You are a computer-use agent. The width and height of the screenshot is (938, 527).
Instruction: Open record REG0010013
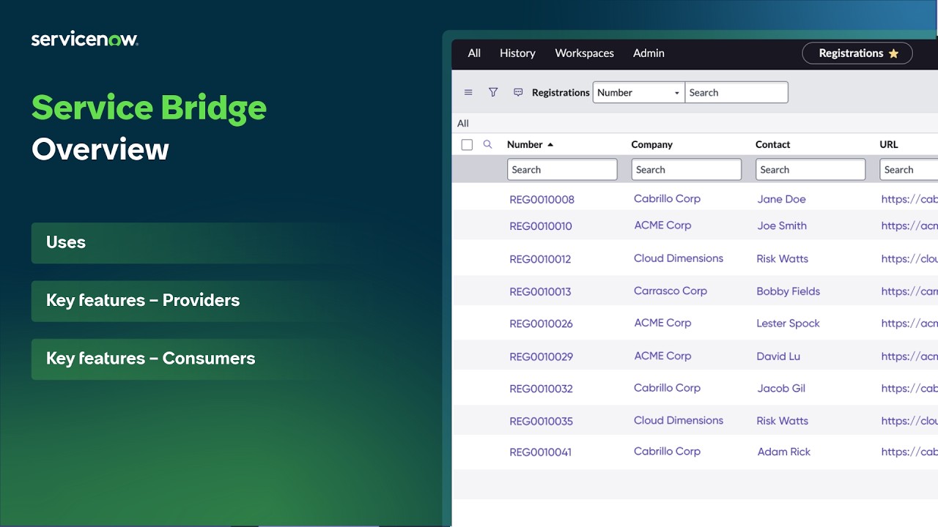coord(540,292)
